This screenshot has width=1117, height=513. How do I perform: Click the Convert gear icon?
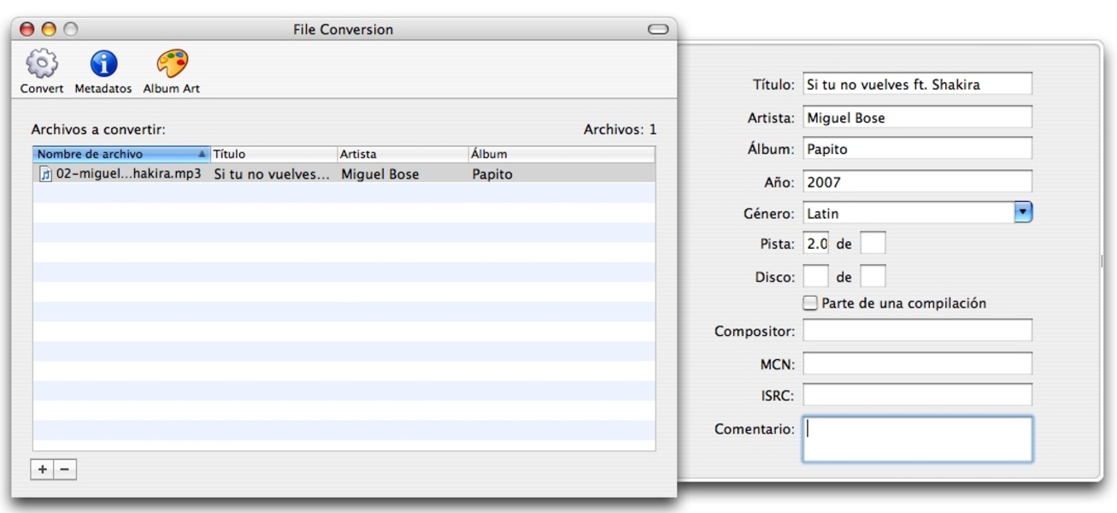[x=41, y=65]
